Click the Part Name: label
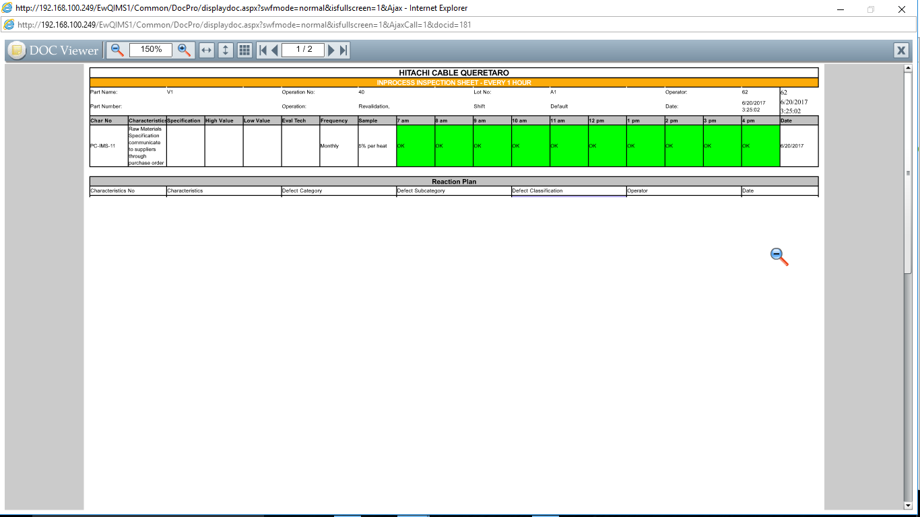This screenshot has height=517, width=920. click(104, 92)
